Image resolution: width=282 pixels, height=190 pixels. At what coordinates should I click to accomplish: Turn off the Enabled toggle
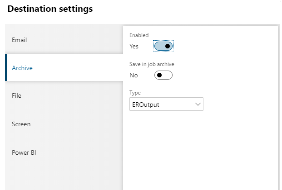[163, 46]
